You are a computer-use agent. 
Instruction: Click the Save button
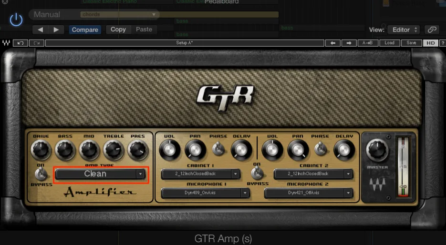tap(411, 43)
